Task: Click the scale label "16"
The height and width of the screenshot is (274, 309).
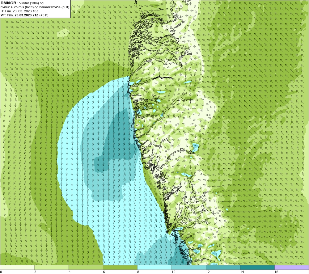Action: point(276,272)
